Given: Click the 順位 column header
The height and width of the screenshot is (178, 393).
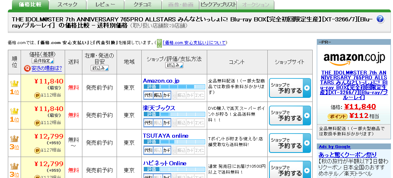Looking at the screenshot, I should point(14,62).
